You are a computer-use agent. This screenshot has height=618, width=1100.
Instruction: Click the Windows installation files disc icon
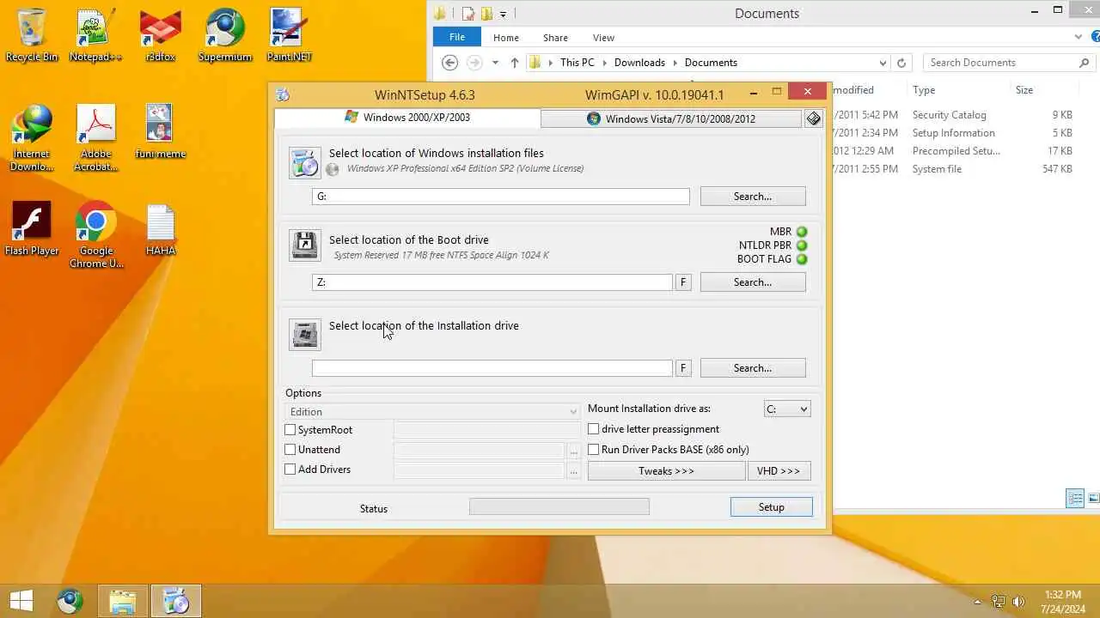[x=305, y=162]
